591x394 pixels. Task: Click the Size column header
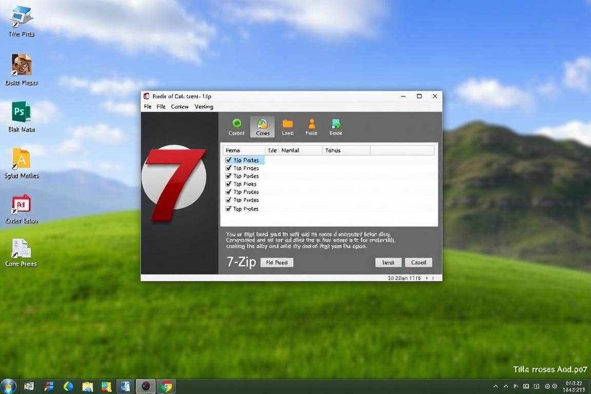(x=272, y=150)
